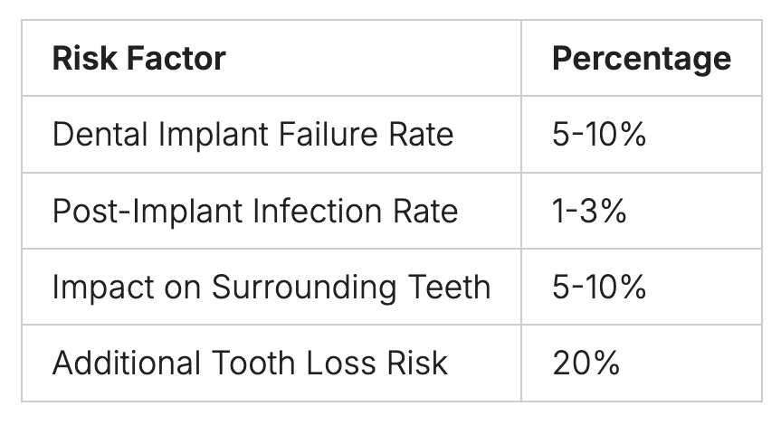781x425 pixels.
Task: Select the 'Additional Tooth Loss Risk' cell
Action: (250, 364)
